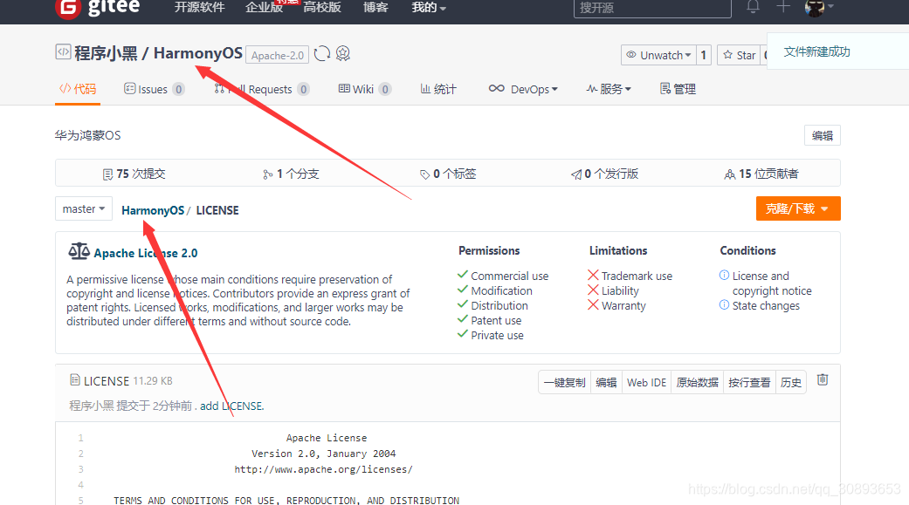Click the apache.org licenses URL line
This screenshot has width=909, height=505.
(x=323, y=469)
